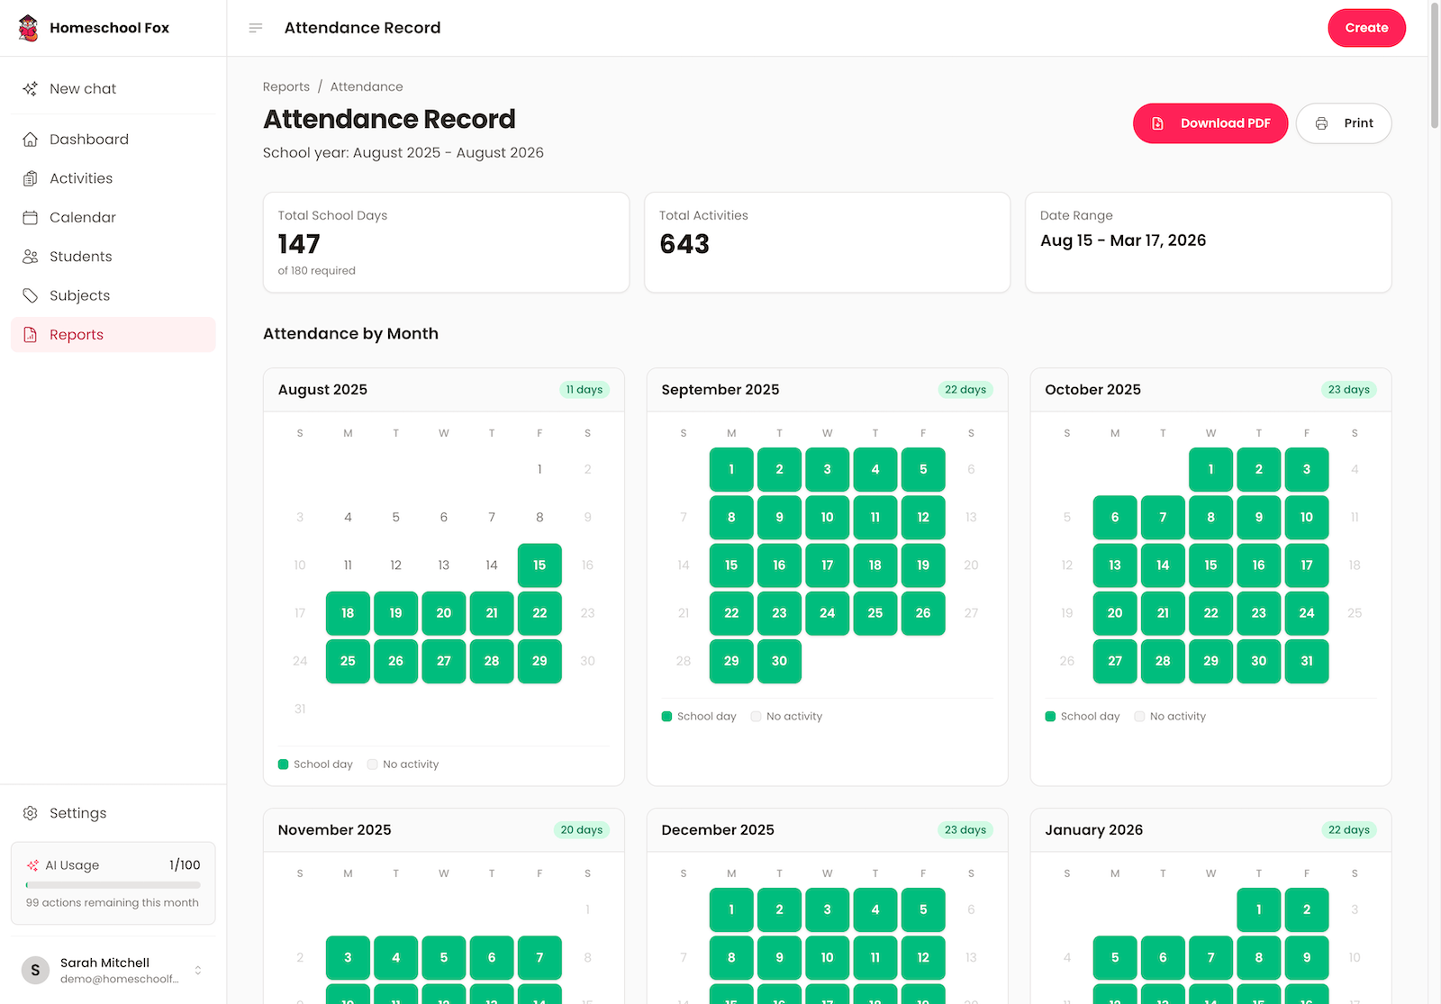The height and width of the screenshot is (1004, 1441).
Task: Navigate to Subjects
Action: [x=113, y=295]
